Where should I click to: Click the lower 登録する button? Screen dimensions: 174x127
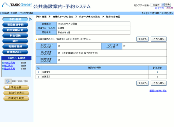(x=142, y=83)
